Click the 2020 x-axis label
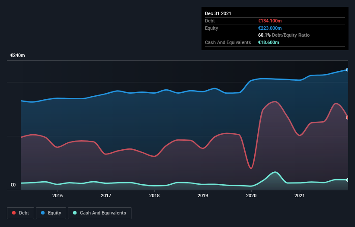This screenshot has height=227, width=355. tap(251, 195)
